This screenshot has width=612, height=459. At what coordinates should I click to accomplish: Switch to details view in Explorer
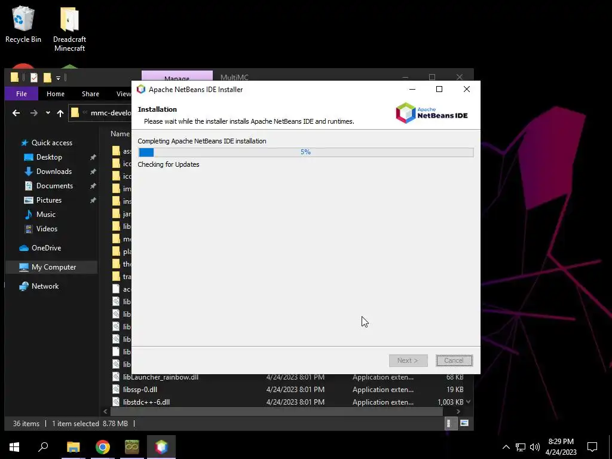[449, 424]
